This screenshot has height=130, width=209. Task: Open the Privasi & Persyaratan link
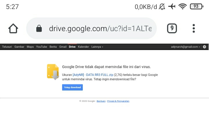(x=118, y=101)
